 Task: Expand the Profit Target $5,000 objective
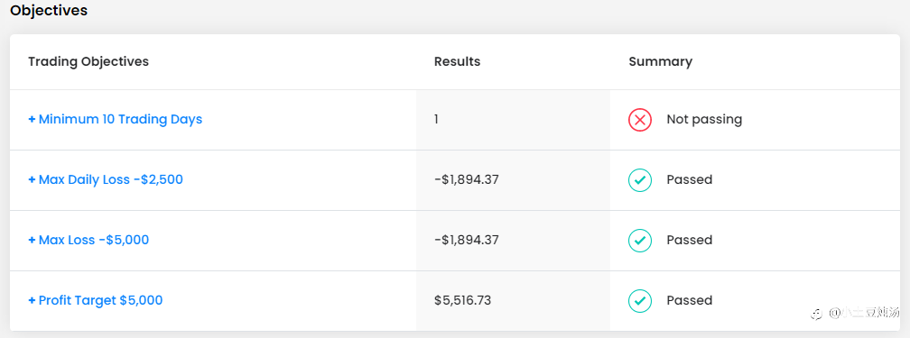coord(96,300)
